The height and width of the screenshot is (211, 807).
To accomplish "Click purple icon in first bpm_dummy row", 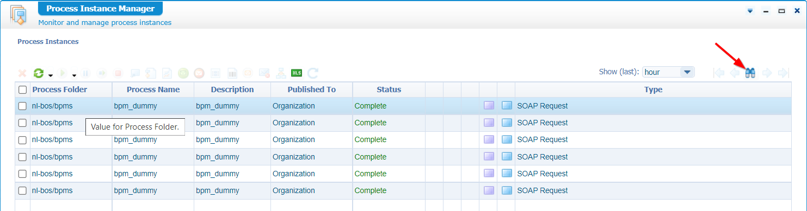I will (x=489, y=106).
